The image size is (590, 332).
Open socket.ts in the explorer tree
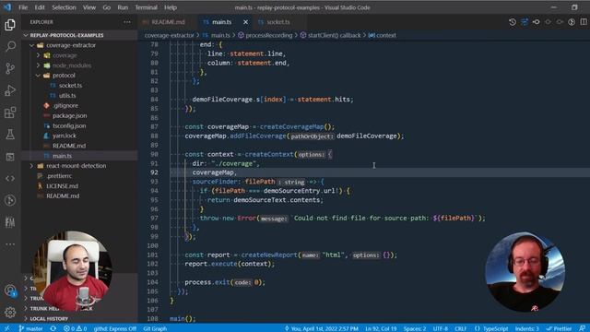coord(70,86)
